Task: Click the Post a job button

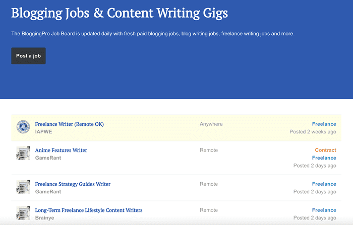Action: (28, 56)
